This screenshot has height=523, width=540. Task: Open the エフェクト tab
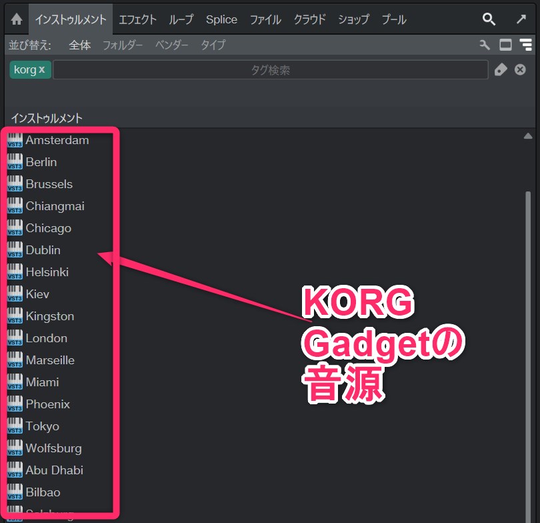point(137,19)
